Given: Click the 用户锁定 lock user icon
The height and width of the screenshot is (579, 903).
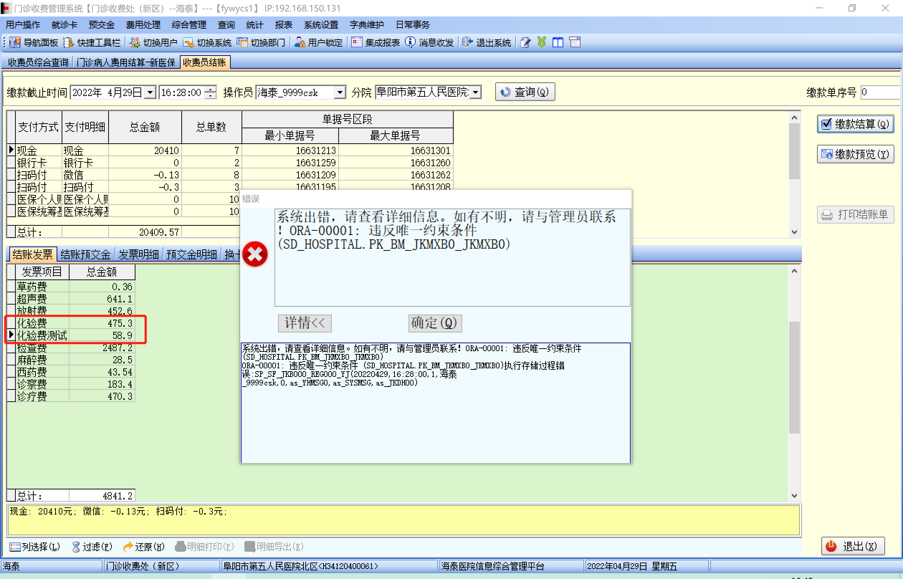Looking at the screenshot, I should pos(300,43).
